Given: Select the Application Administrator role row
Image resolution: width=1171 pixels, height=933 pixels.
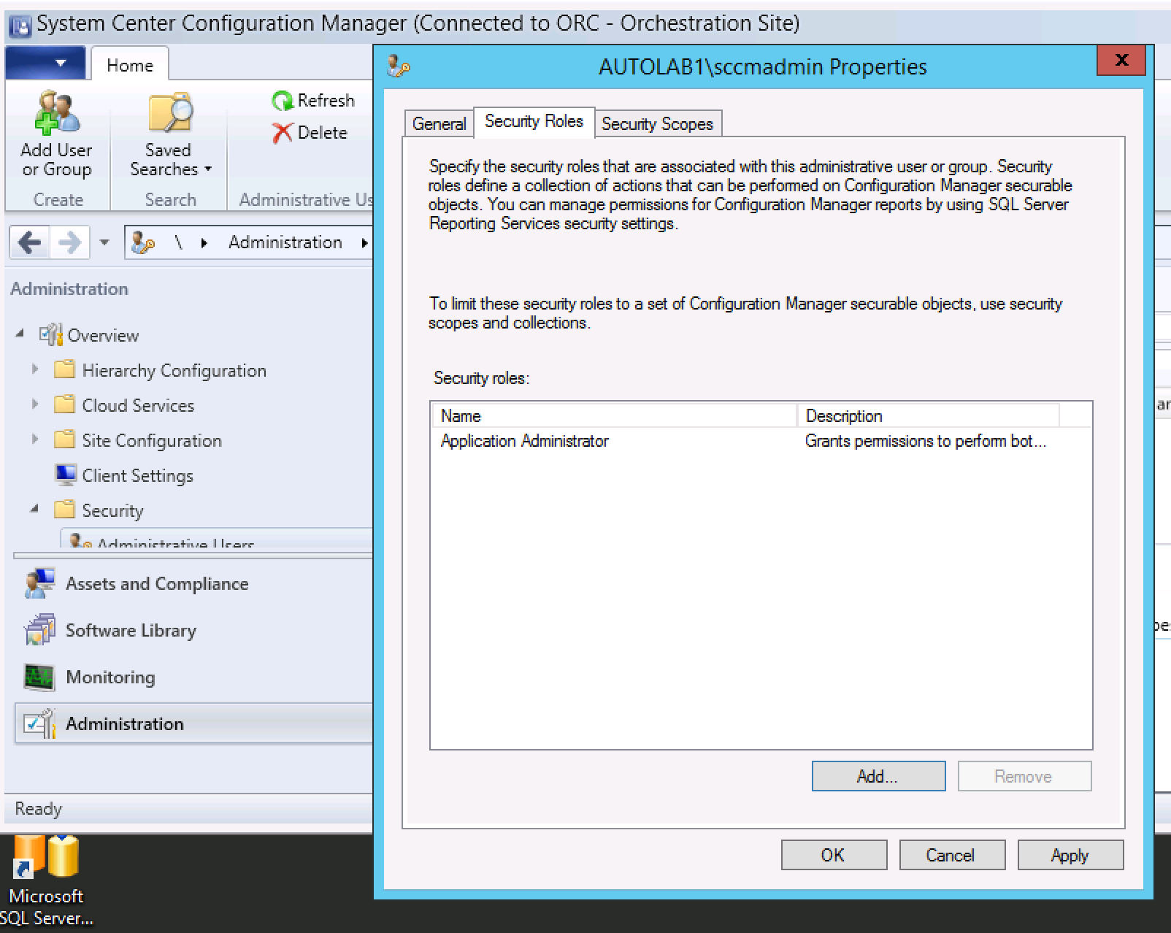Looking at the screenshot, I should 761,441.
